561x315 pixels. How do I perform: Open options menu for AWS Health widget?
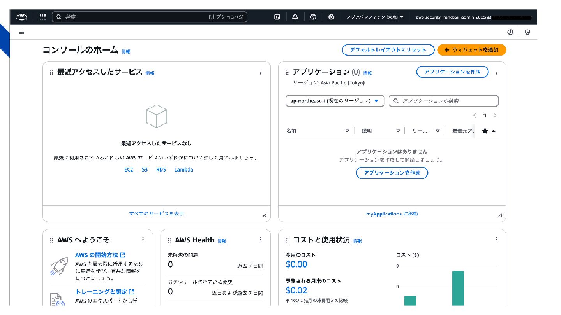click(x=261, y=240)
